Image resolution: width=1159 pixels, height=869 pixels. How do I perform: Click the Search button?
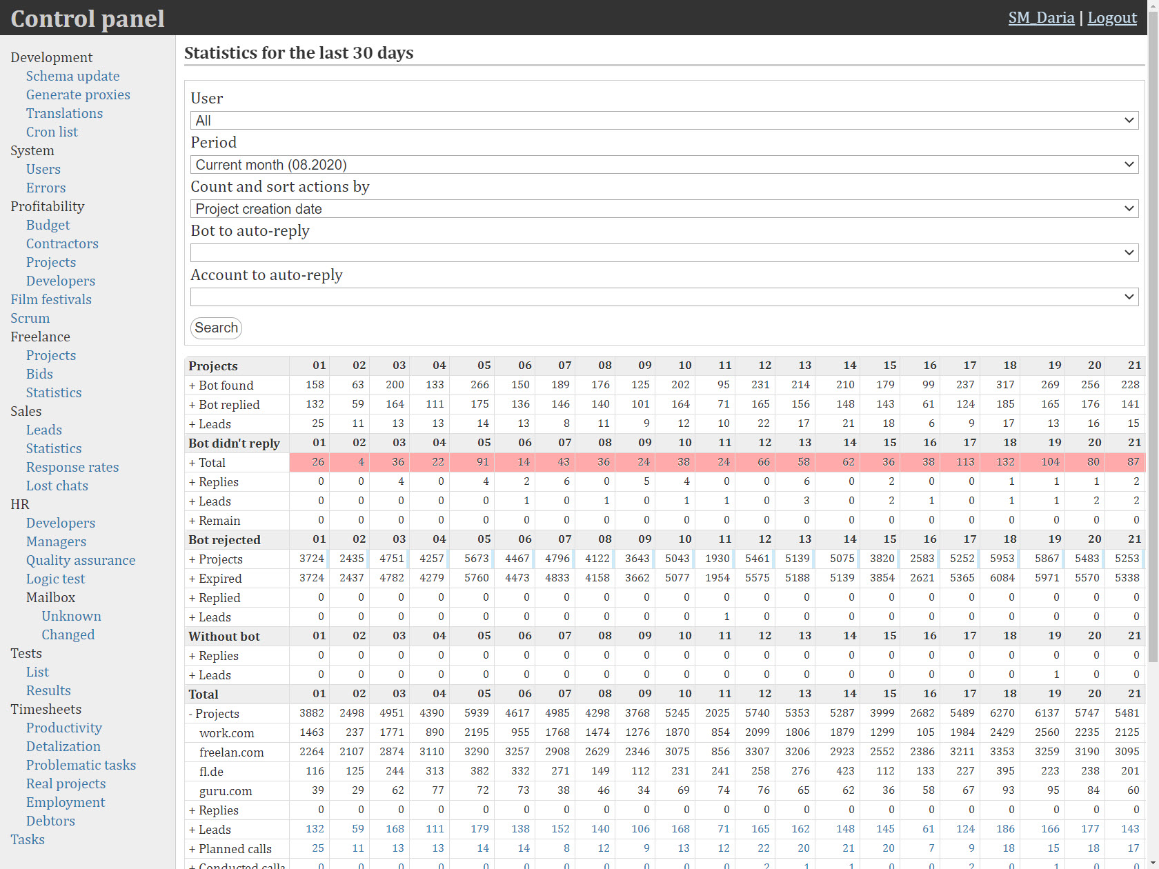tap(216, 328)
